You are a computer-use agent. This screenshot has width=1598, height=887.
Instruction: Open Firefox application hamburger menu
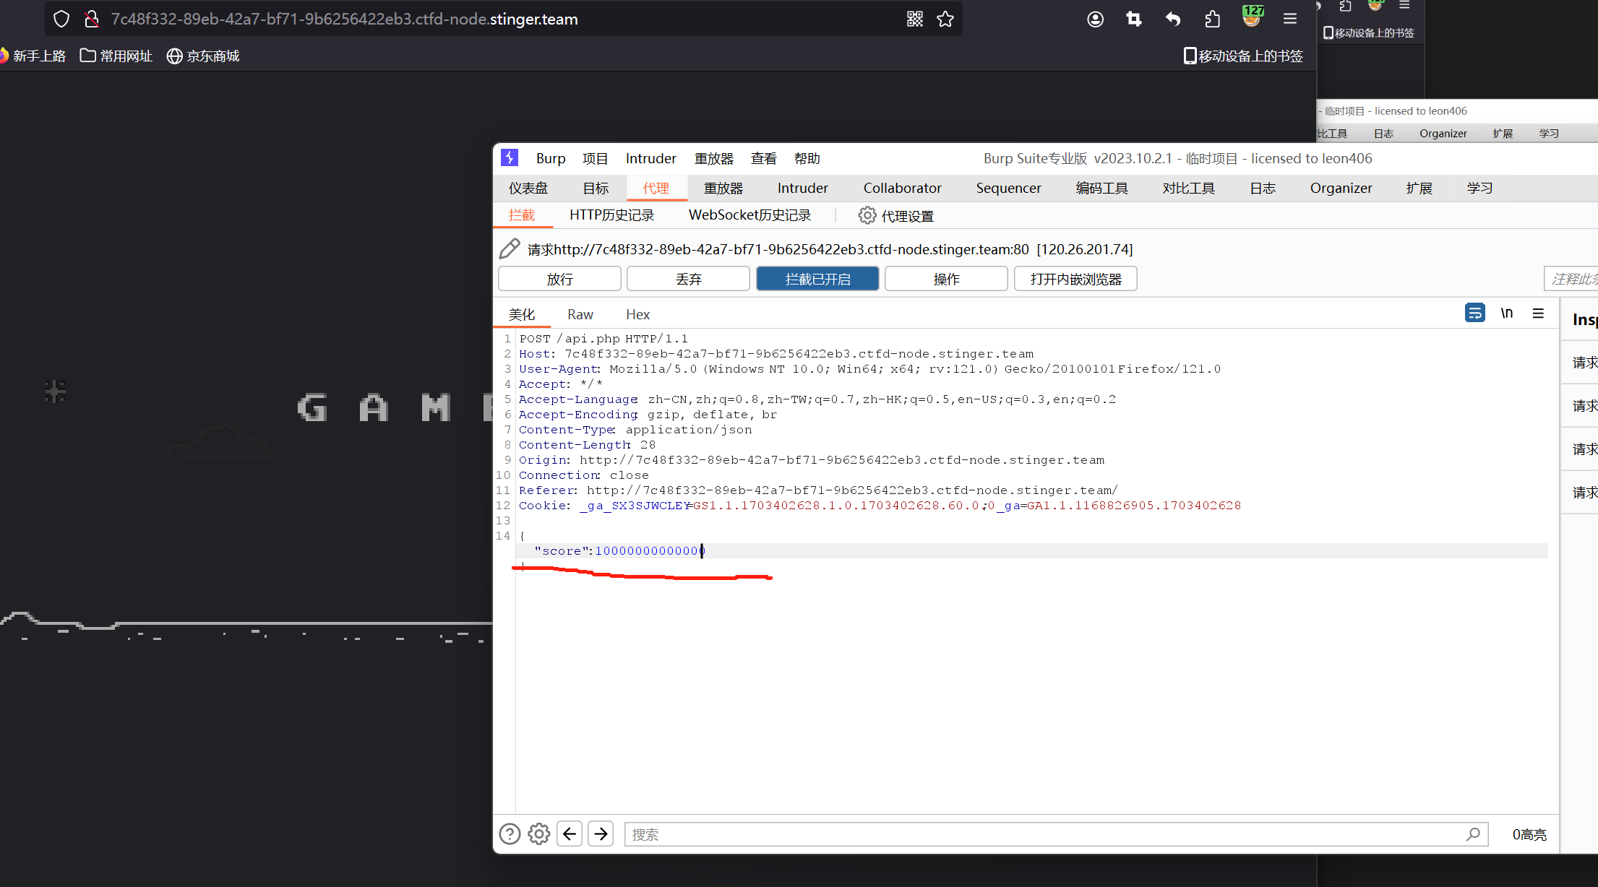pos(1290,20)
